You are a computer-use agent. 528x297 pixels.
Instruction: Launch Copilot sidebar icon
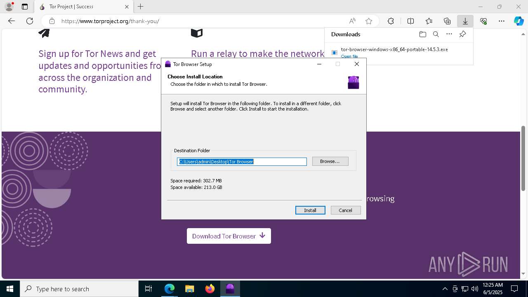(519, 21)
